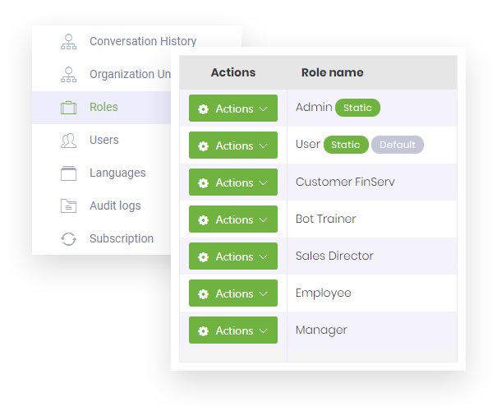Click the Languages window icon
Viewport: 497px width, 411px height.
point(68,173)
